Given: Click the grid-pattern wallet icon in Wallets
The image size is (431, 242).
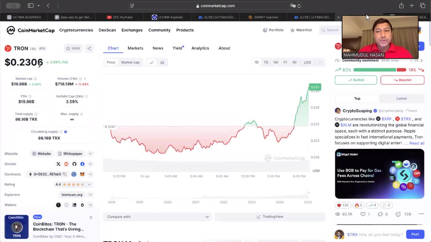Looking at the screenshot, I should pos(74,205).
